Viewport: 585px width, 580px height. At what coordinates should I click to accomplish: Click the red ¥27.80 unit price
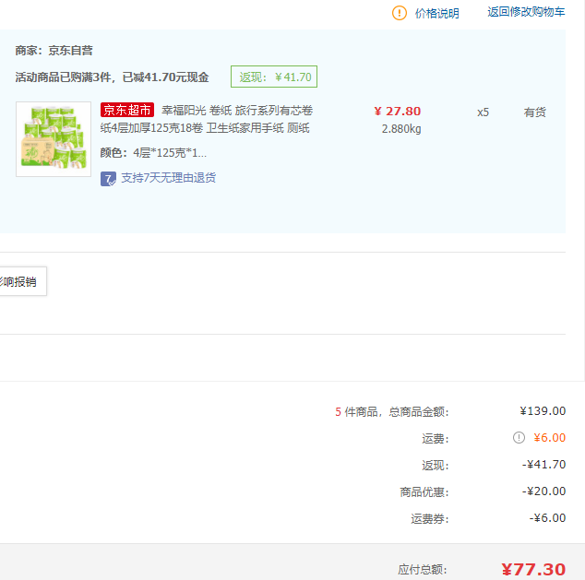397,112
